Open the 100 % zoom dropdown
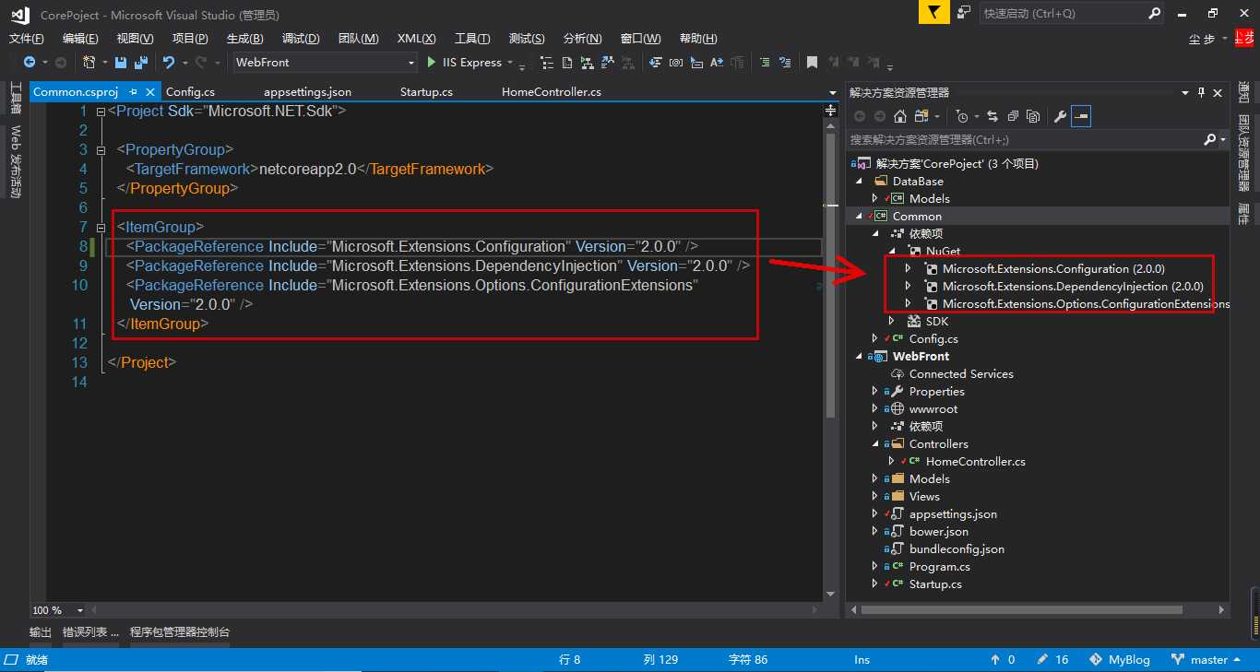 (x=79, y=610)
